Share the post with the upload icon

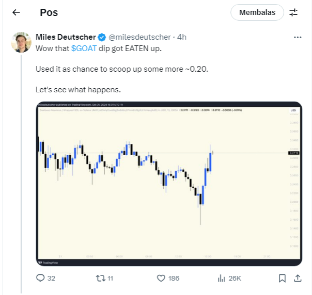click(x=298, y=278)
